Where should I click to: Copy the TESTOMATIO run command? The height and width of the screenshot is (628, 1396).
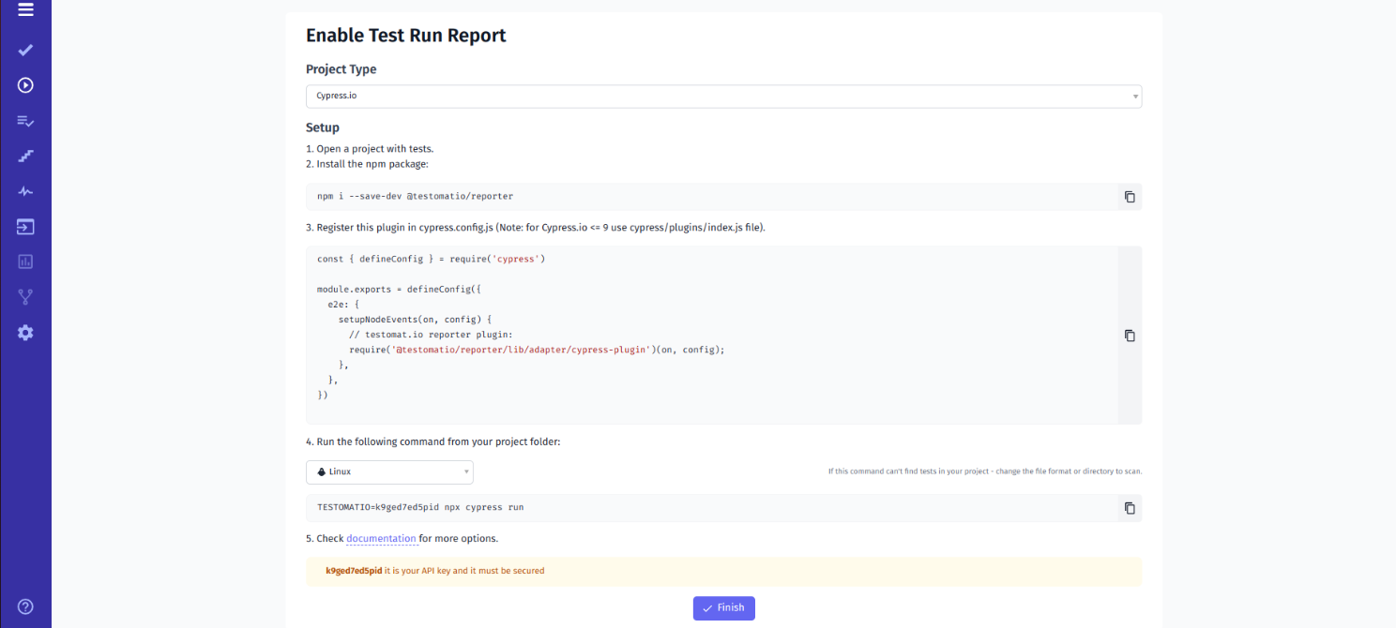[x=1129, y=507]
